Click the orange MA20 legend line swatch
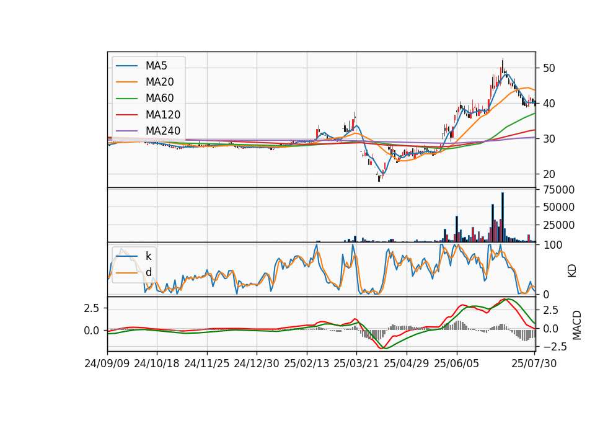 (x=126, y=82)
